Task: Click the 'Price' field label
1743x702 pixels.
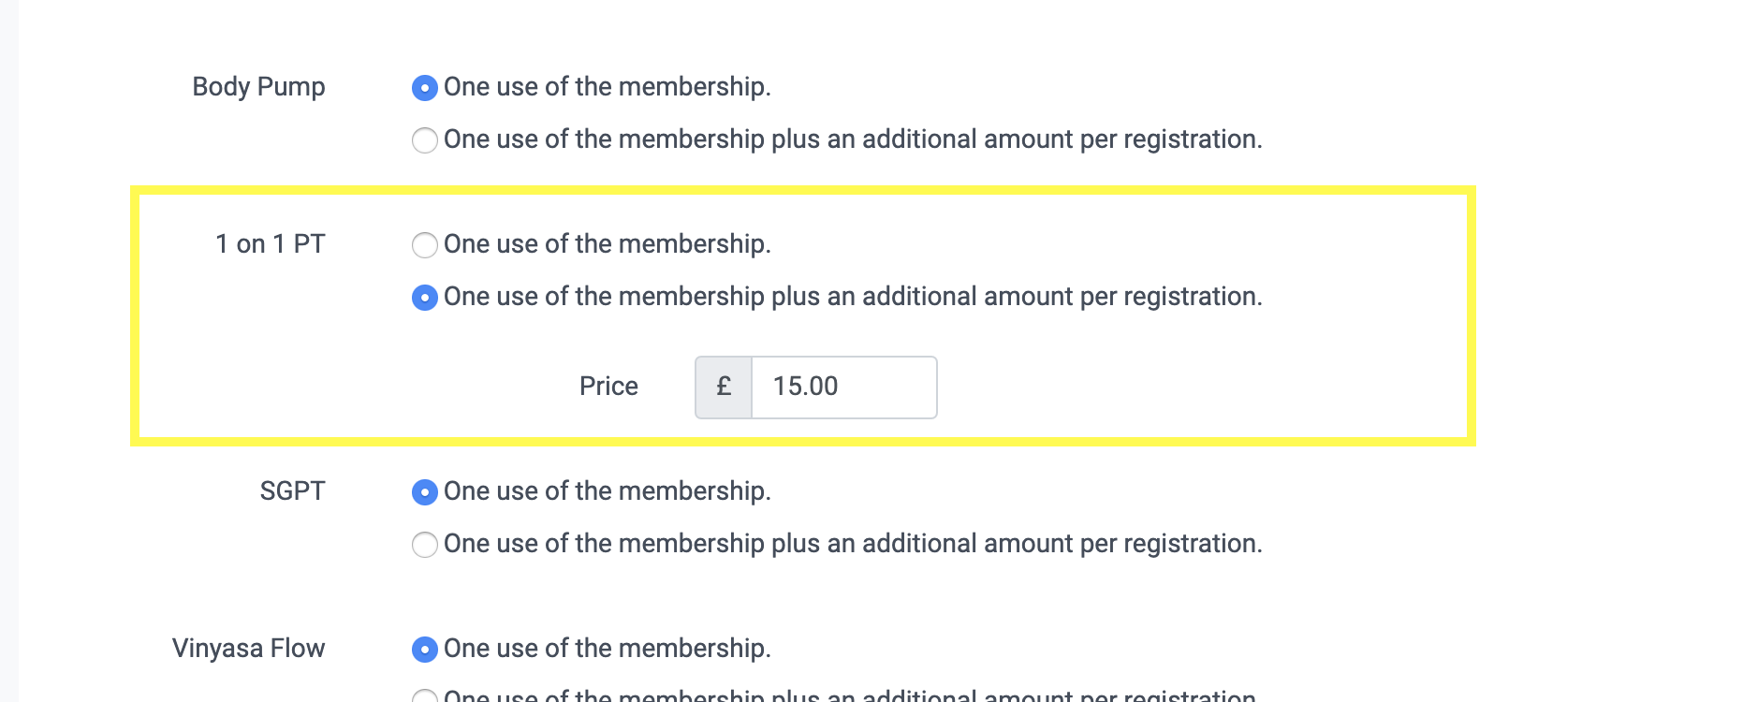Action: 608,387
